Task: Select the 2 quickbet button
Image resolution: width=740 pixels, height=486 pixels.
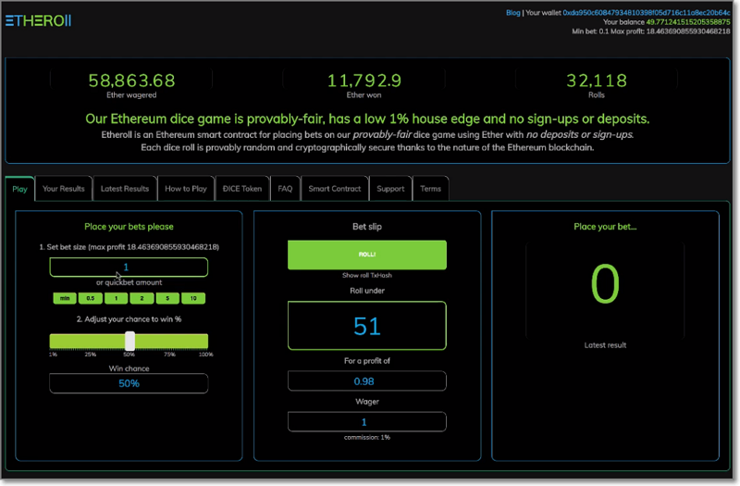Action: tap(142, 298)
